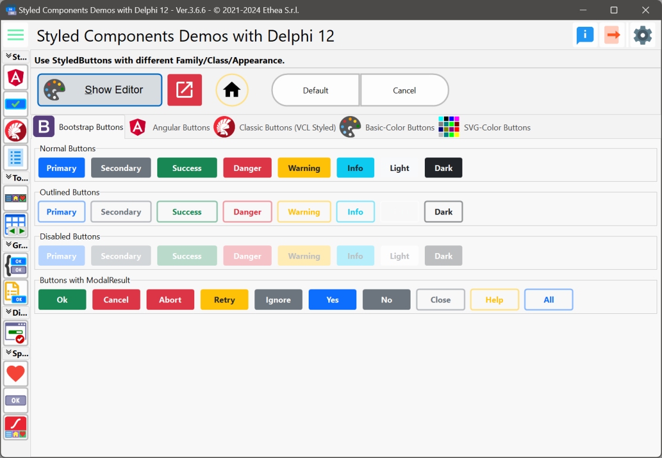Click the Warning button under Normal Buttons

coord(304,167)
